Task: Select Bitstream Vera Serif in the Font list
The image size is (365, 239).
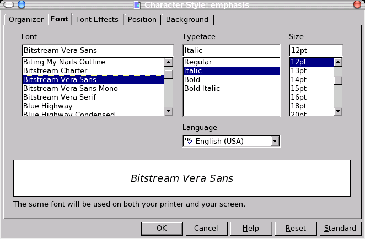Action: point(60,97)
